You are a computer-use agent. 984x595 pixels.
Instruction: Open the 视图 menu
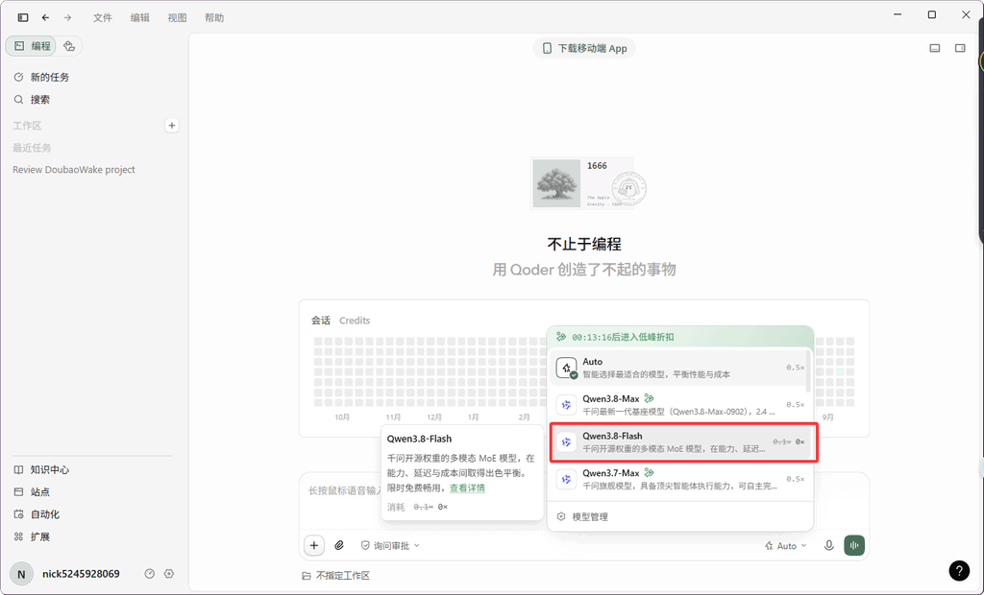177,17
